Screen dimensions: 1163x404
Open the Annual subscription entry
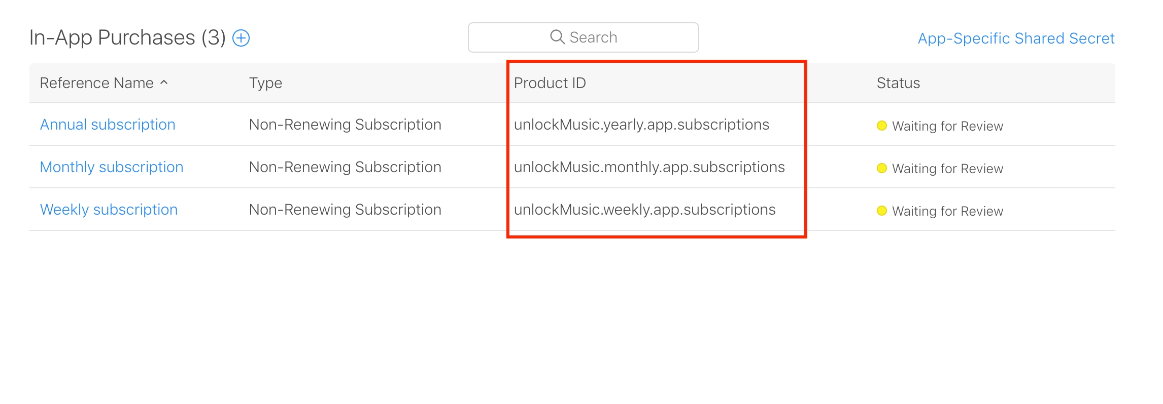[108, 125]
